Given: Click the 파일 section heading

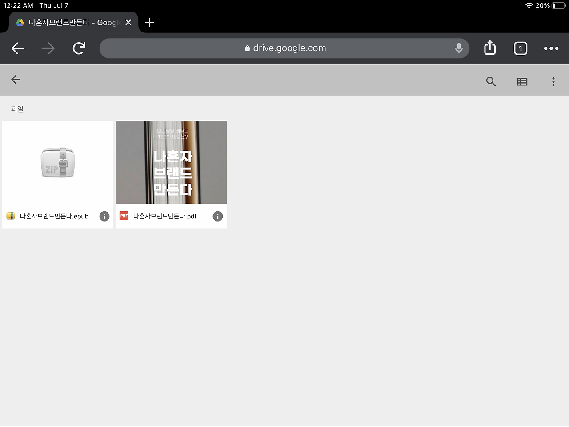Looking at the screenshot, I should 17,109.
